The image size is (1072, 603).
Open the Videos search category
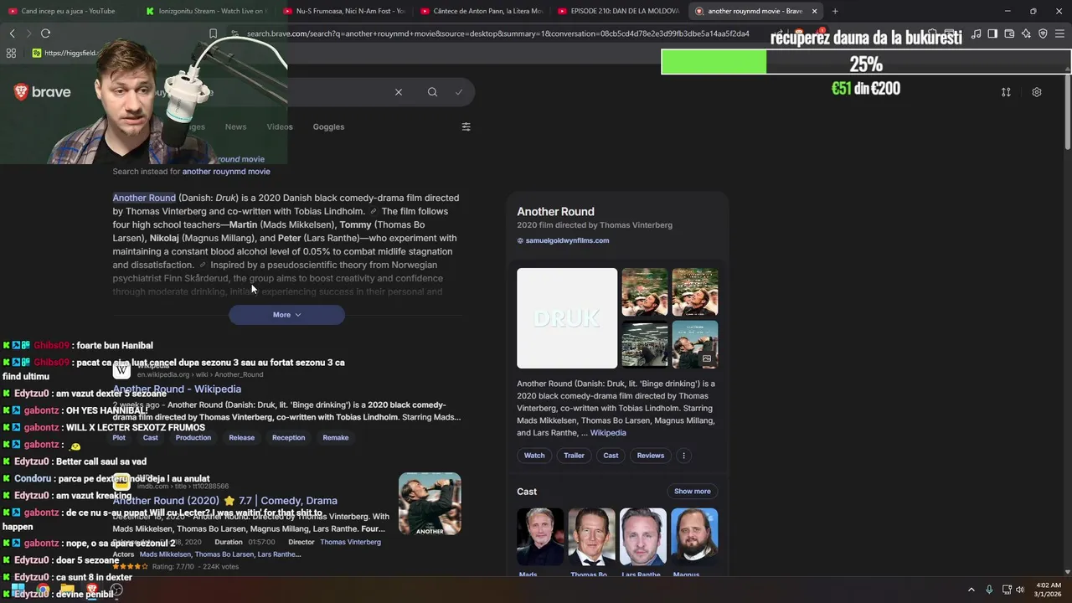[x=280, y=126]
